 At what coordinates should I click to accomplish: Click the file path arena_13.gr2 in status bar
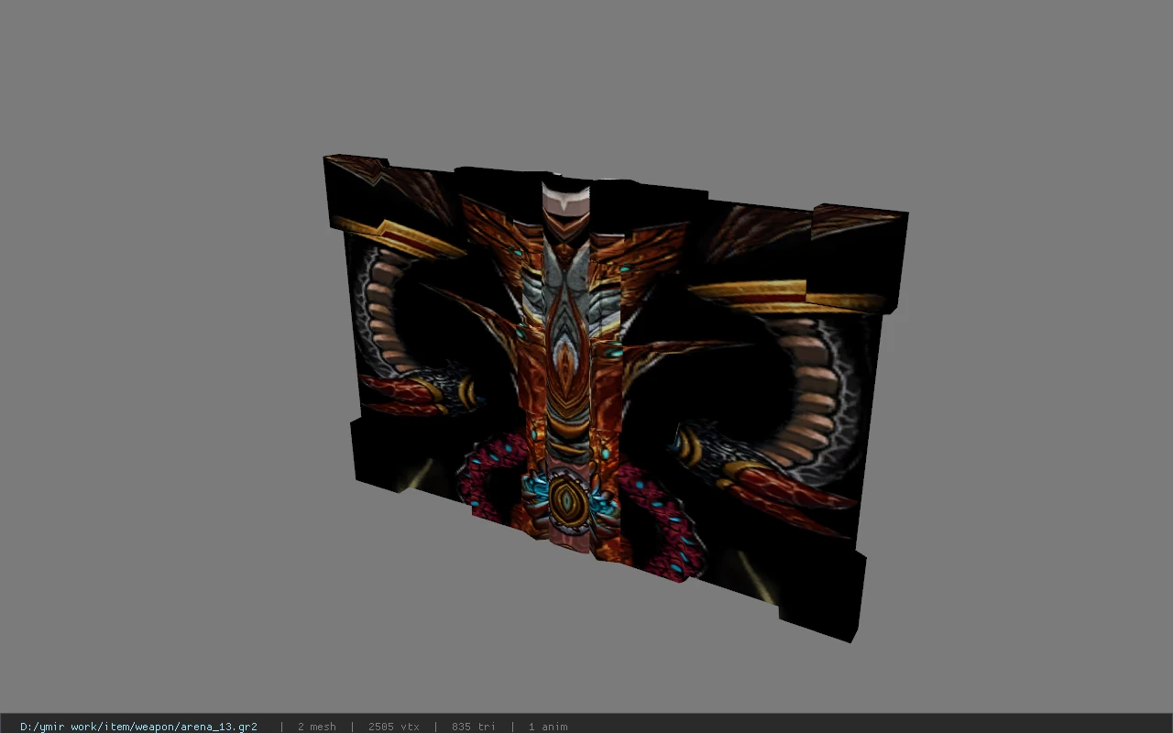coord(138,727)
